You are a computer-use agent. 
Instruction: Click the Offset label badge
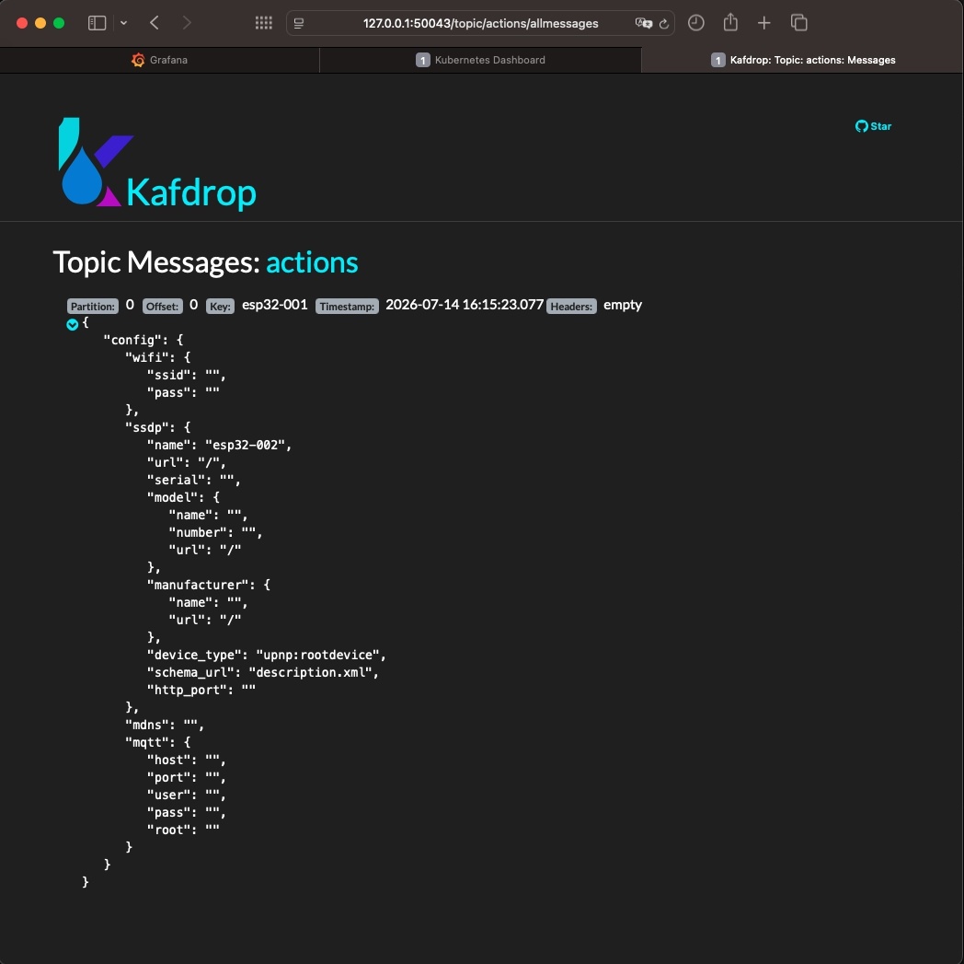[162, 307]
